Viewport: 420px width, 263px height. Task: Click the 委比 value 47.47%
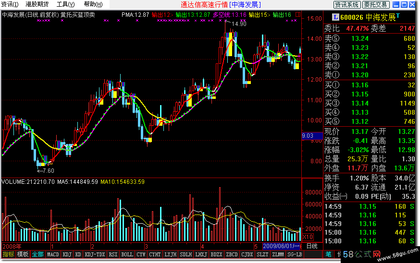pyautogui.click(x=358, y=28)
